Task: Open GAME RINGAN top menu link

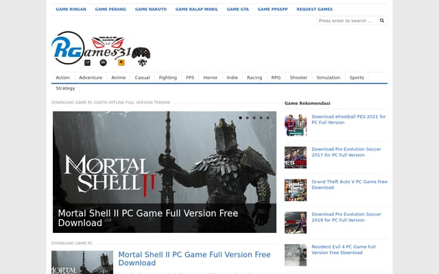Action: click(x=71, y=9)
